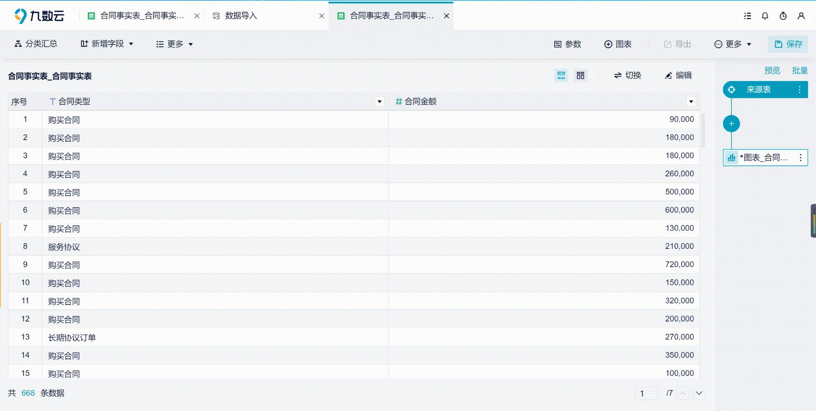Click the notification bell icon
816x411 pixels.
(x=765, y=16)
